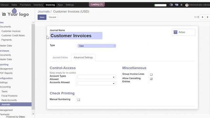The height and width of the screenshot is (118, 210).
Task: Click the Odoo link in footer
Action: pos(22,117)
